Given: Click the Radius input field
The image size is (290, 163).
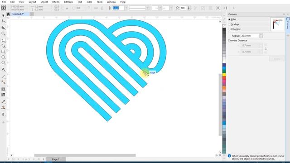Looking at the screenshot, I should [250, 36].
